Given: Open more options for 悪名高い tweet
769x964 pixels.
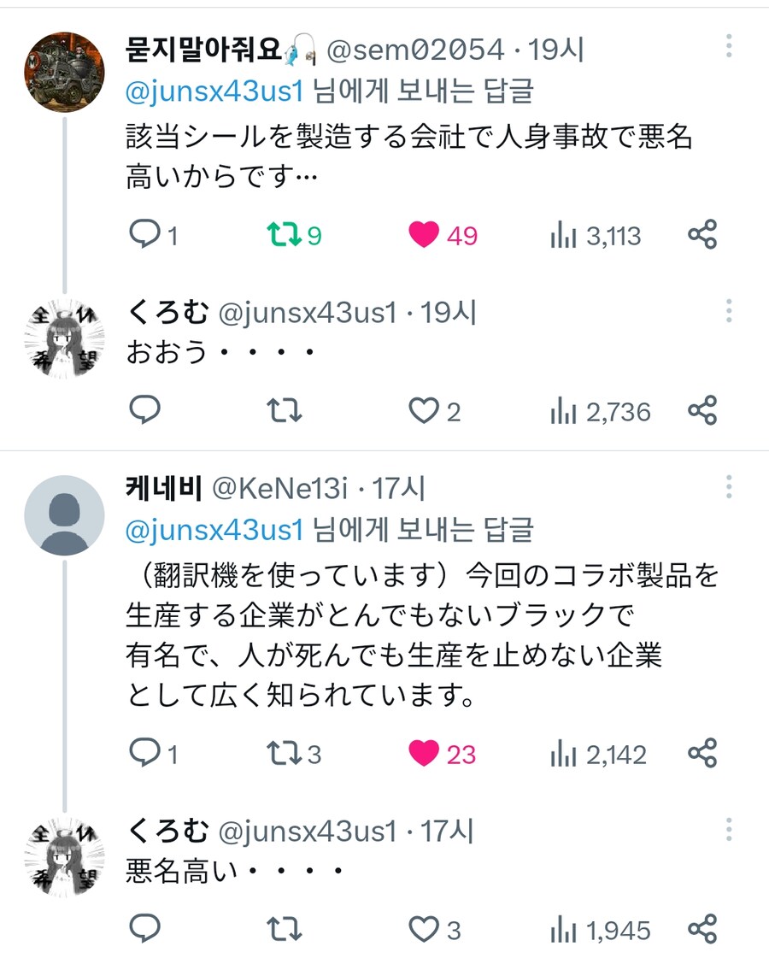Looking at the screenshot, I should 729,829.
